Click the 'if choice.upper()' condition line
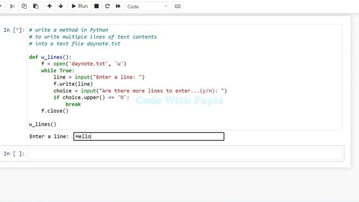Viewport: 359px width, 202px height. click(x=91, y=97)
